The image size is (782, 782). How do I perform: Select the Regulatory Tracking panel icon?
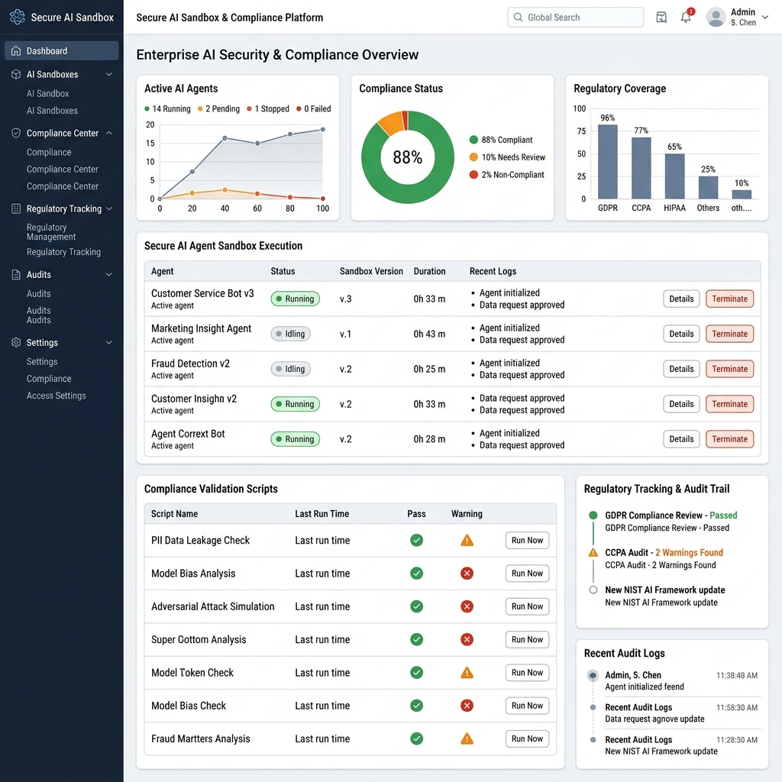(15, 208)
